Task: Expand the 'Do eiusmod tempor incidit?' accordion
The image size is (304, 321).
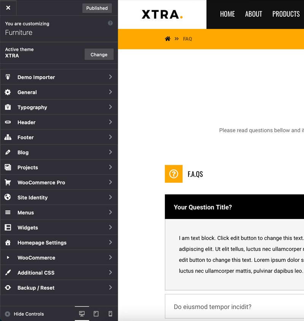Action: coord(213,307)
